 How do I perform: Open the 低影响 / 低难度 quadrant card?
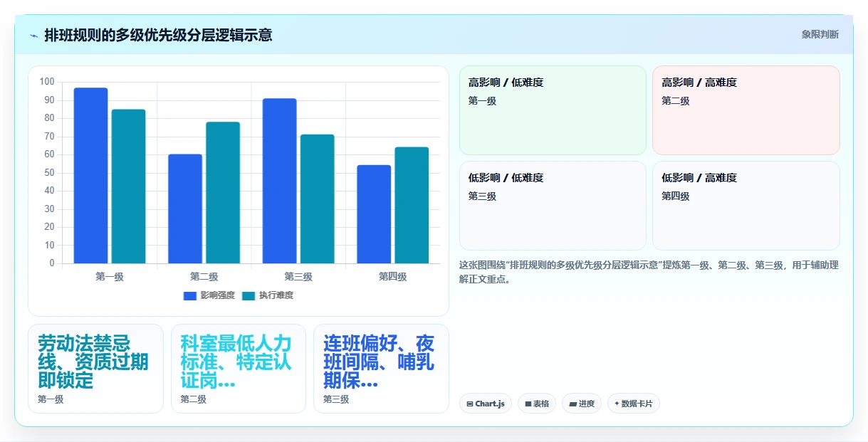point(553,206)
